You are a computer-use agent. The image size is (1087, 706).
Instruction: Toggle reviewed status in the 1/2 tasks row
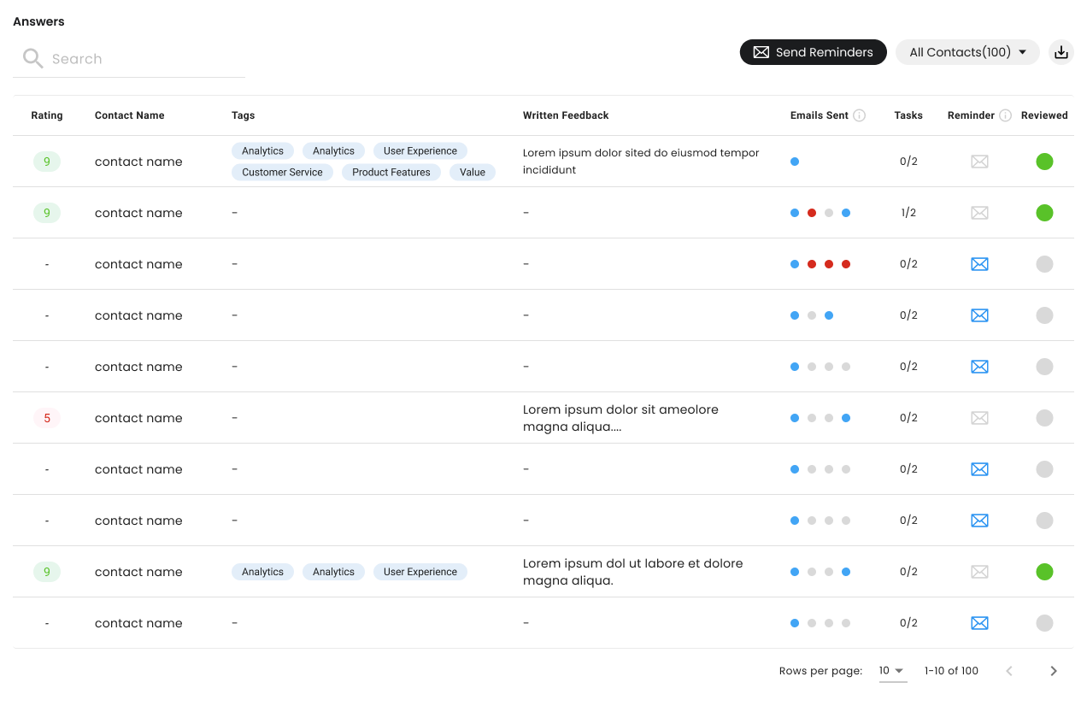pyautogui.click(x=1044, y=213)
